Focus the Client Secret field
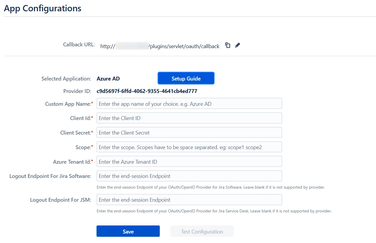Screen dimensions: 376x243 pos(189,132)
